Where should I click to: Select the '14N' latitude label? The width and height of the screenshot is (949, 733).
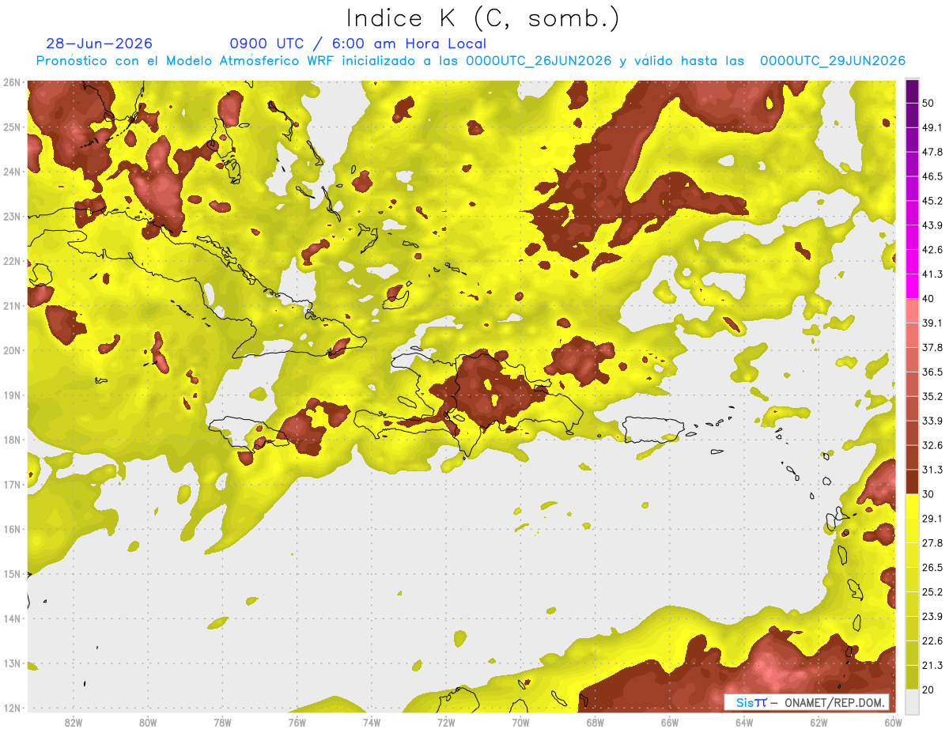coord(11,619)
